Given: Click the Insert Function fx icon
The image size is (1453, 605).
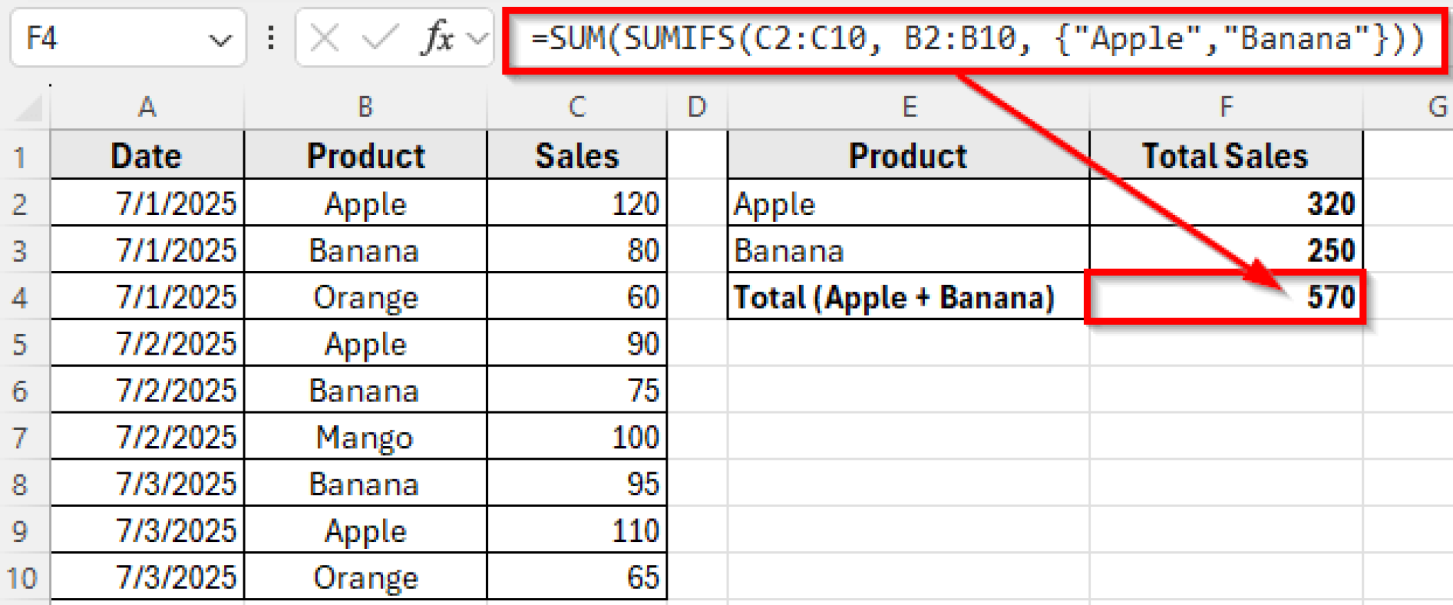Looking at the screenshot, I should [x=438, y=38].
